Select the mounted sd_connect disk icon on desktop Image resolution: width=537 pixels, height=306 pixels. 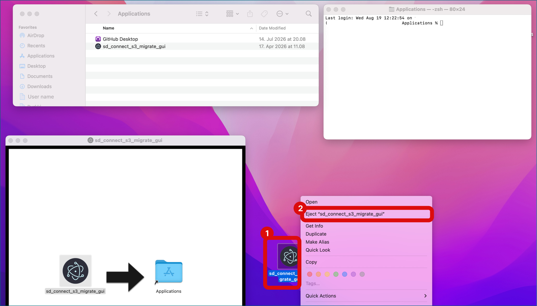[x=287, y=257]
